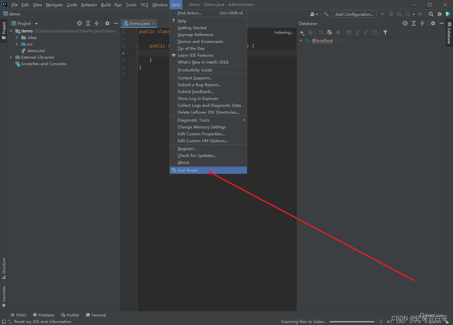
Task: Open Find Action from Help menu
Action: pyautogui.click(x=208, y=13)
